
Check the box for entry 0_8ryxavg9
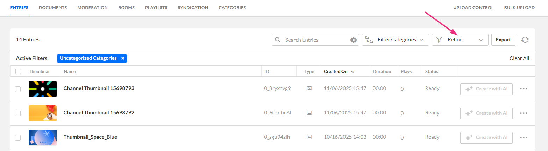coord(18,89)
